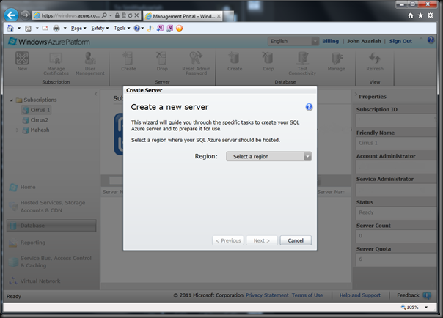Expand the Properties panel chevron
The width and height of the screenshot is (443, 318).
coord(356,95)
